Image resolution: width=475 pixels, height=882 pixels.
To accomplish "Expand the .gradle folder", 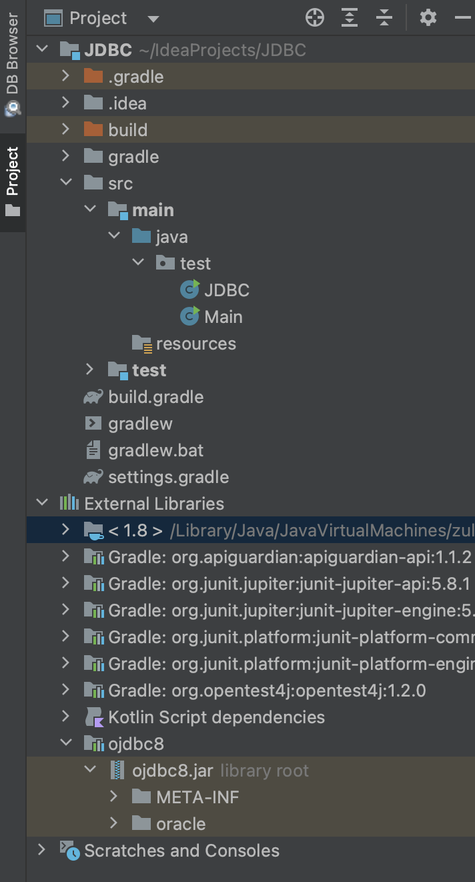I will pyautogui.click(x=65, y=76).
